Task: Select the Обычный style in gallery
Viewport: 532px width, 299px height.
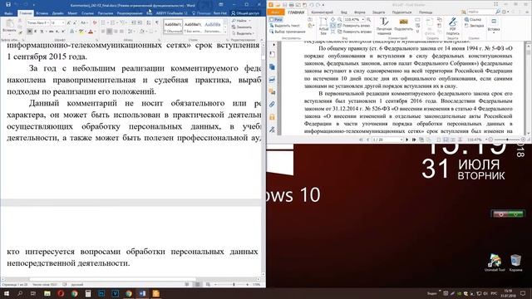Action: (173, 27)
